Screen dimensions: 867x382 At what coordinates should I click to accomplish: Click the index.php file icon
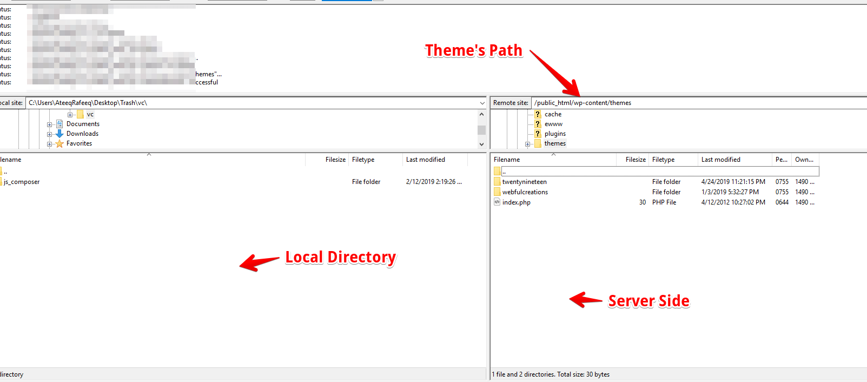point(497,202)
